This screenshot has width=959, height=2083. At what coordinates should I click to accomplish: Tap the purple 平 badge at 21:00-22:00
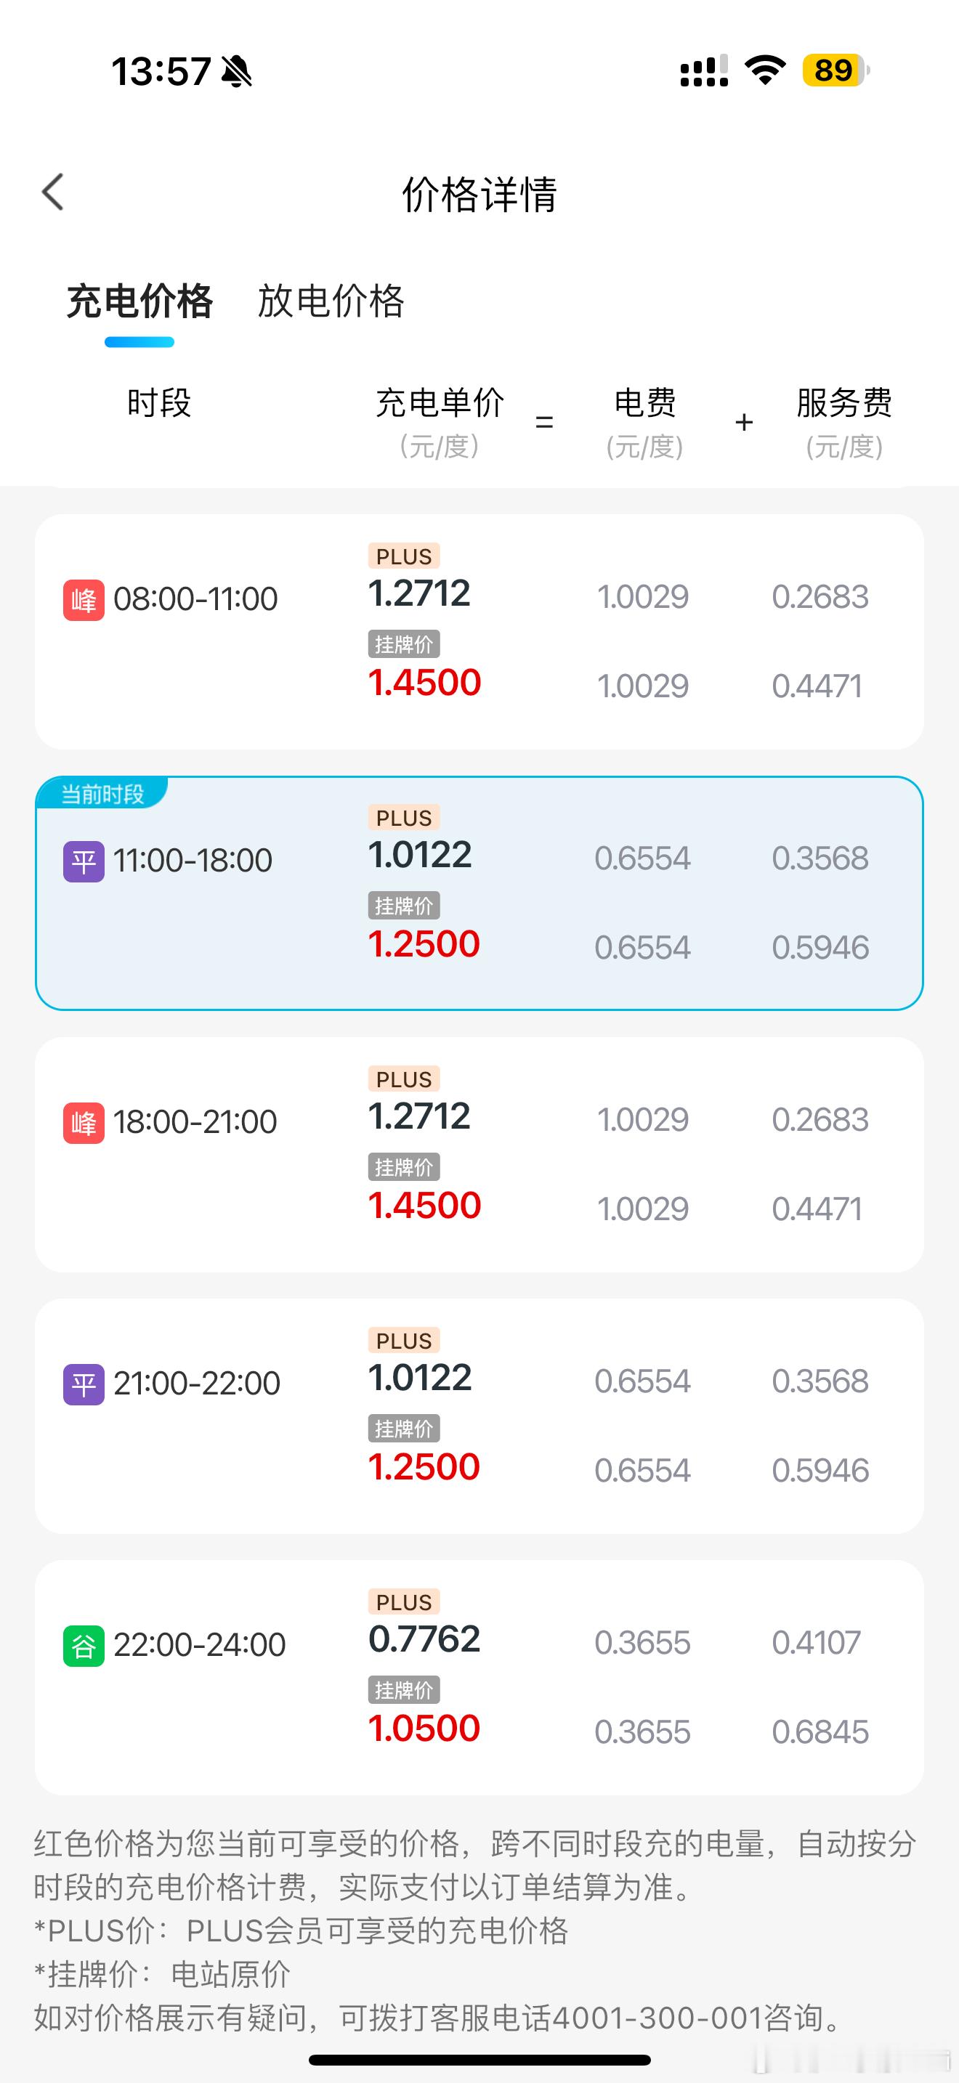(84, 1384)
